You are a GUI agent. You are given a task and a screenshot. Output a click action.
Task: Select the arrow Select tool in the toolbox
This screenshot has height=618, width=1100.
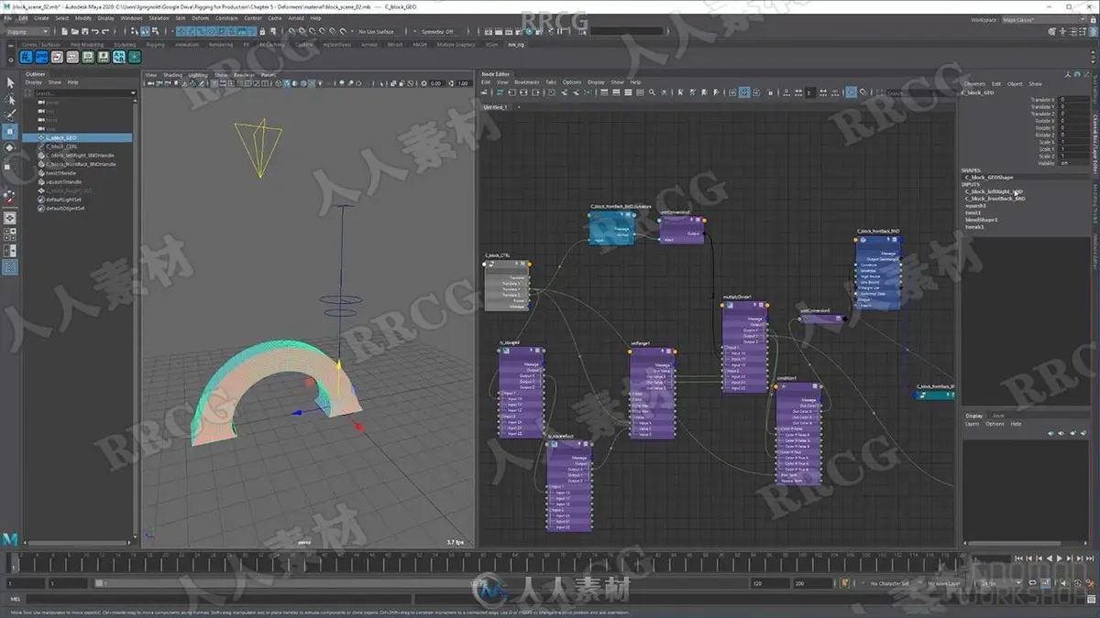coord(10,82)
